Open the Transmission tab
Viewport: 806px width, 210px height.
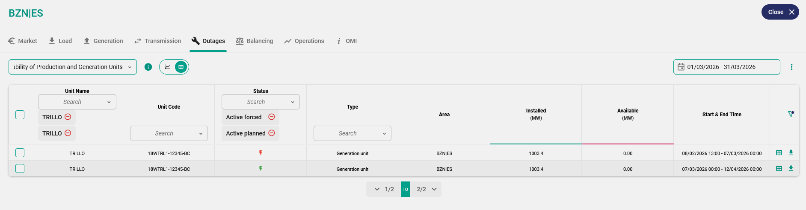(x=157, y=41)
